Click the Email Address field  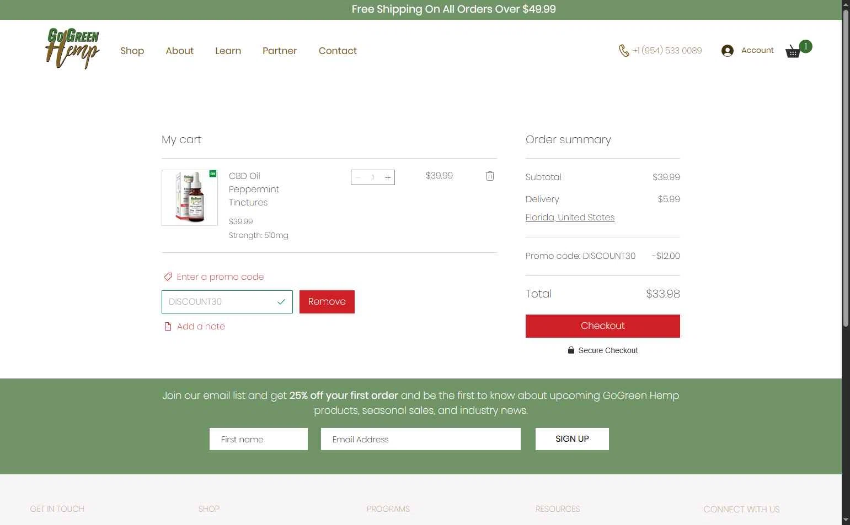(421, 439)
